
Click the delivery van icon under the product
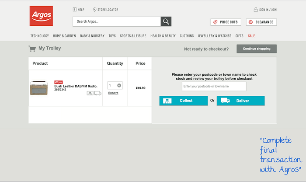tap(98, 93)
